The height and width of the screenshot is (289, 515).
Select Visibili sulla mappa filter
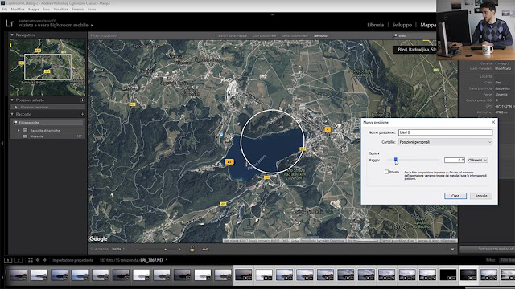point(233,35)
